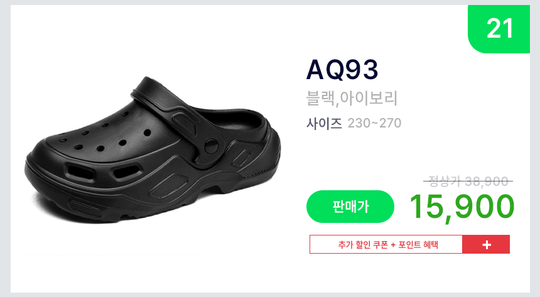Click the plus sign between 쿠폰 and 포인트
This screenshot has height=297, width=540.
[x=393, y=245]
